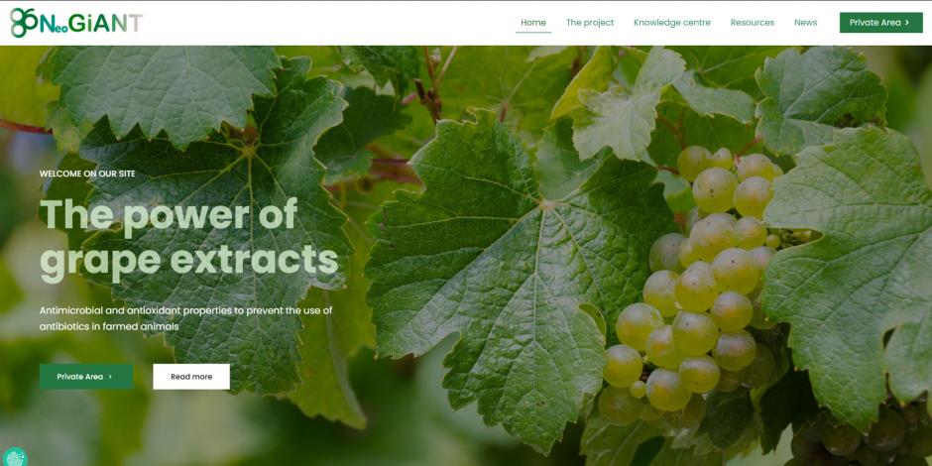The image size is (932, 466).
Task: Click the Private Area button below the headline
Action: pos(86,377)
